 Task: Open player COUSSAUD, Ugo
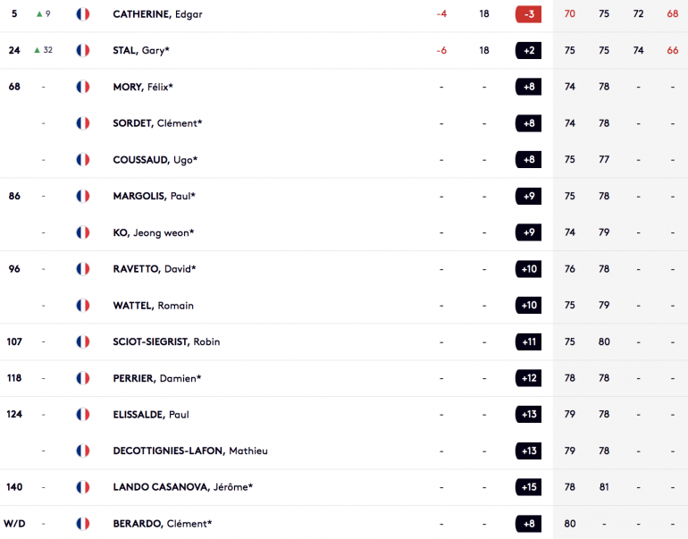155,160
